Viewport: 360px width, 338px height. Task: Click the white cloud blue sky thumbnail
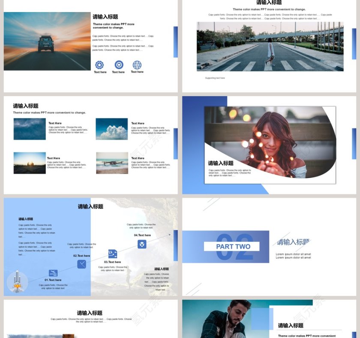coord(112,129)
